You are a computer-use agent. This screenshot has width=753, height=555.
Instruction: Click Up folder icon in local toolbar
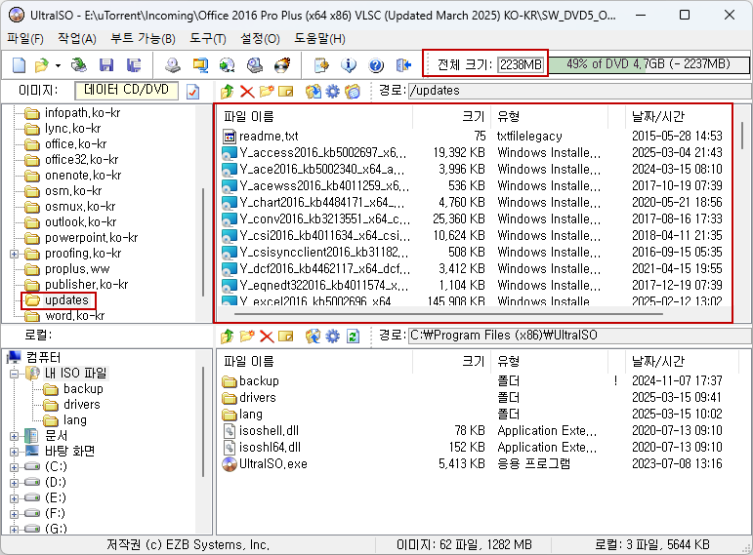tap(228, 336)
